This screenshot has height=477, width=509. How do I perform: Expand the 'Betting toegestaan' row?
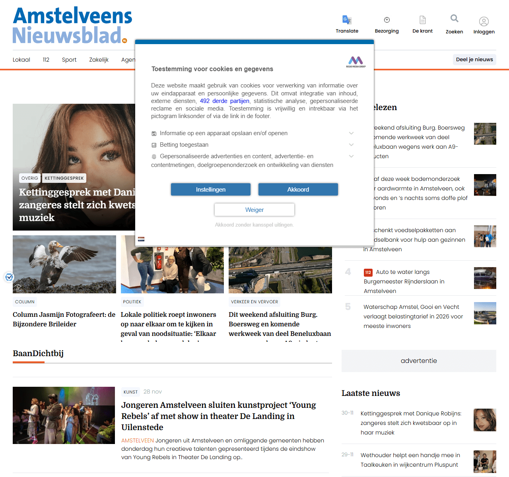tap(351, 145)
